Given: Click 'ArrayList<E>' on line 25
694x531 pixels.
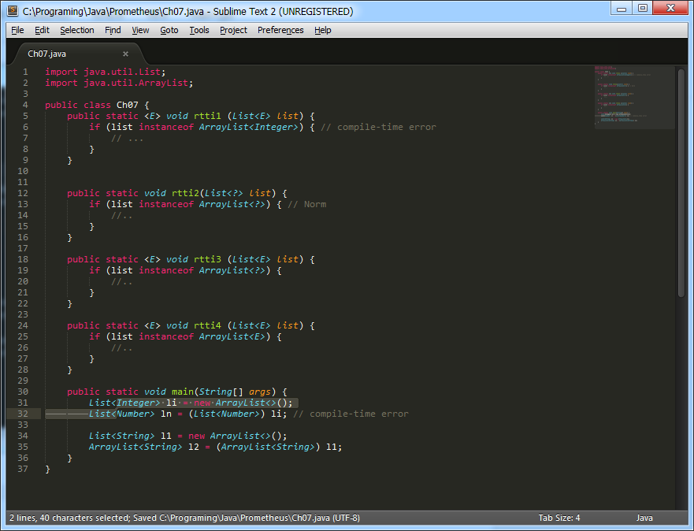Looking at the screenshot, I should coord(232,336).
